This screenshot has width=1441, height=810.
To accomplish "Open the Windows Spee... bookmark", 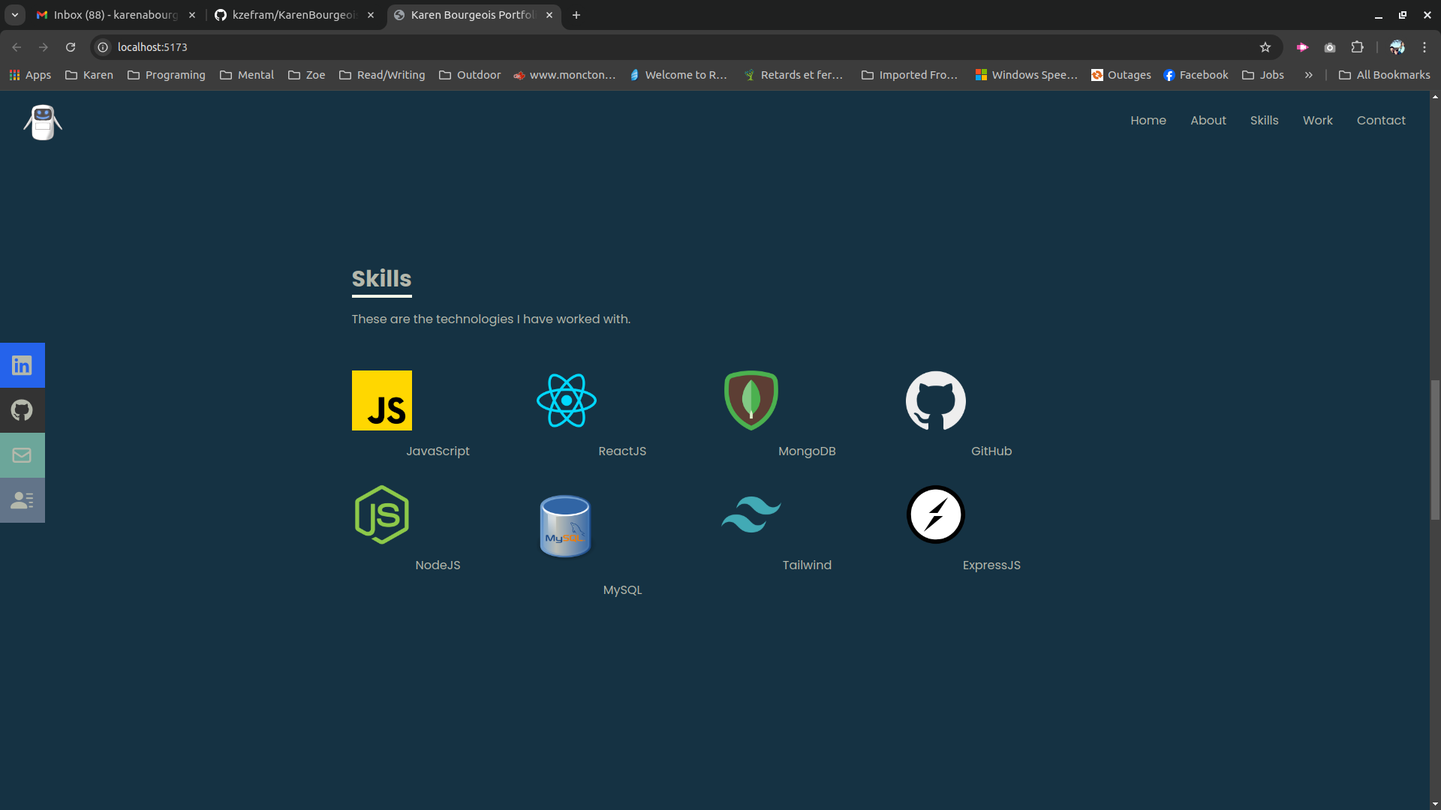I will point(1027,75).
